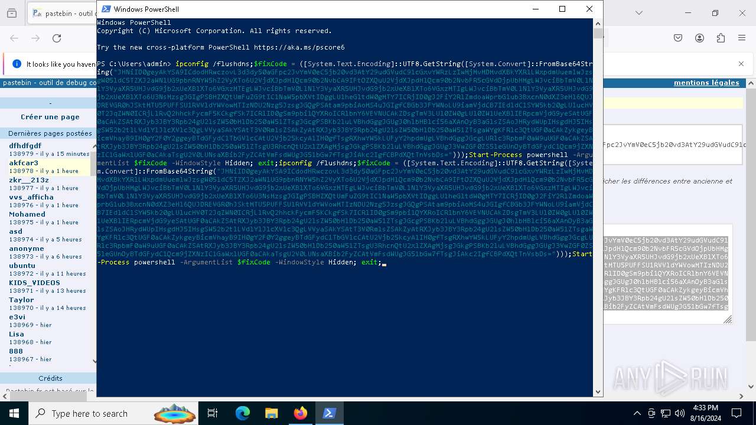Click the Crédits section header
The height and width of the screenshot is (425, 756).
(x=50, y=378)
